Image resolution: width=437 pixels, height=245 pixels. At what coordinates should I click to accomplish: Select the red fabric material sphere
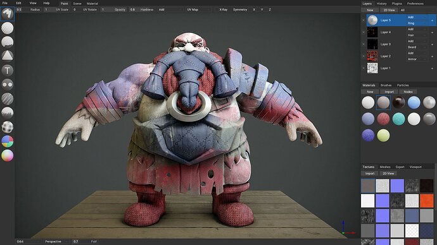click(x=383, y=119)
